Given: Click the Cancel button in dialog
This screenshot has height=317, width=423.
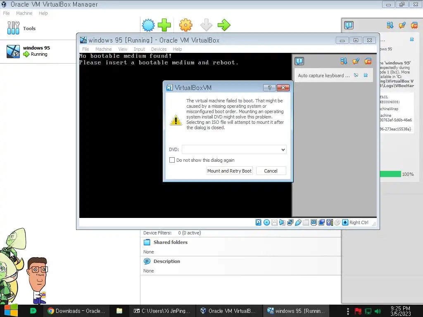Looking at the screenshot, I should point(271,170).
